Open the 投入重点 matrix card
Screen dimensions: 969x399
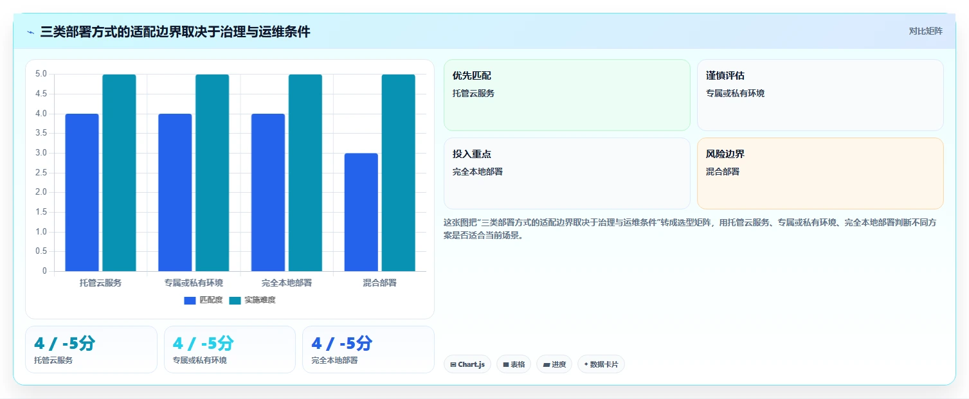(566, 173)
